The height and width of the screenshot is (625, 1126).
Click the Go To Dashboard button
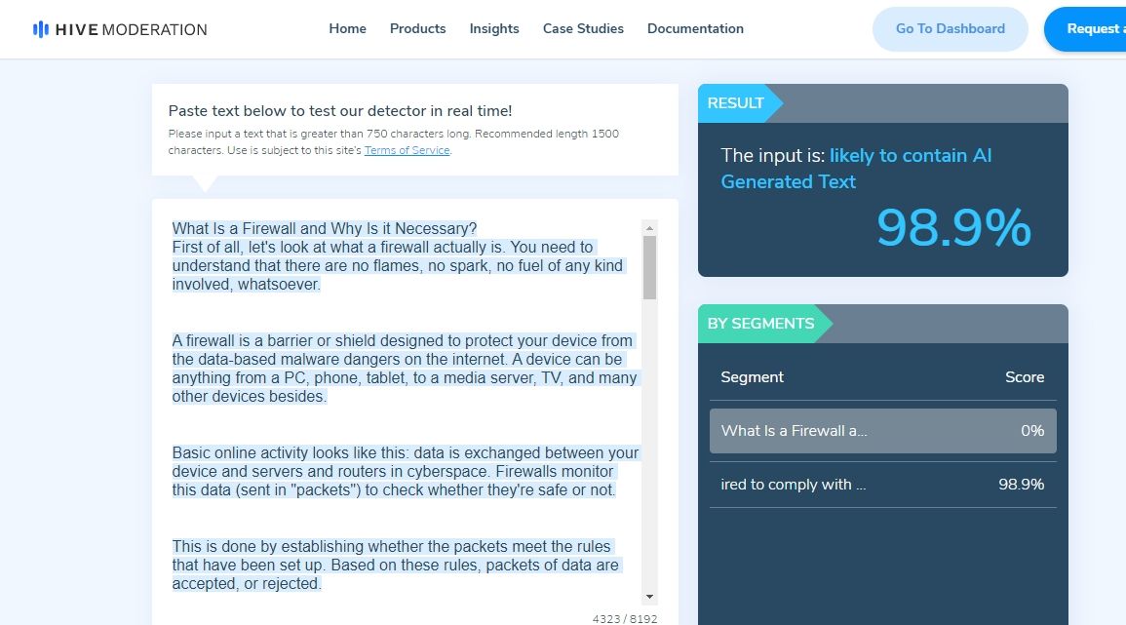pyautogui.click(x=950, y=29)
